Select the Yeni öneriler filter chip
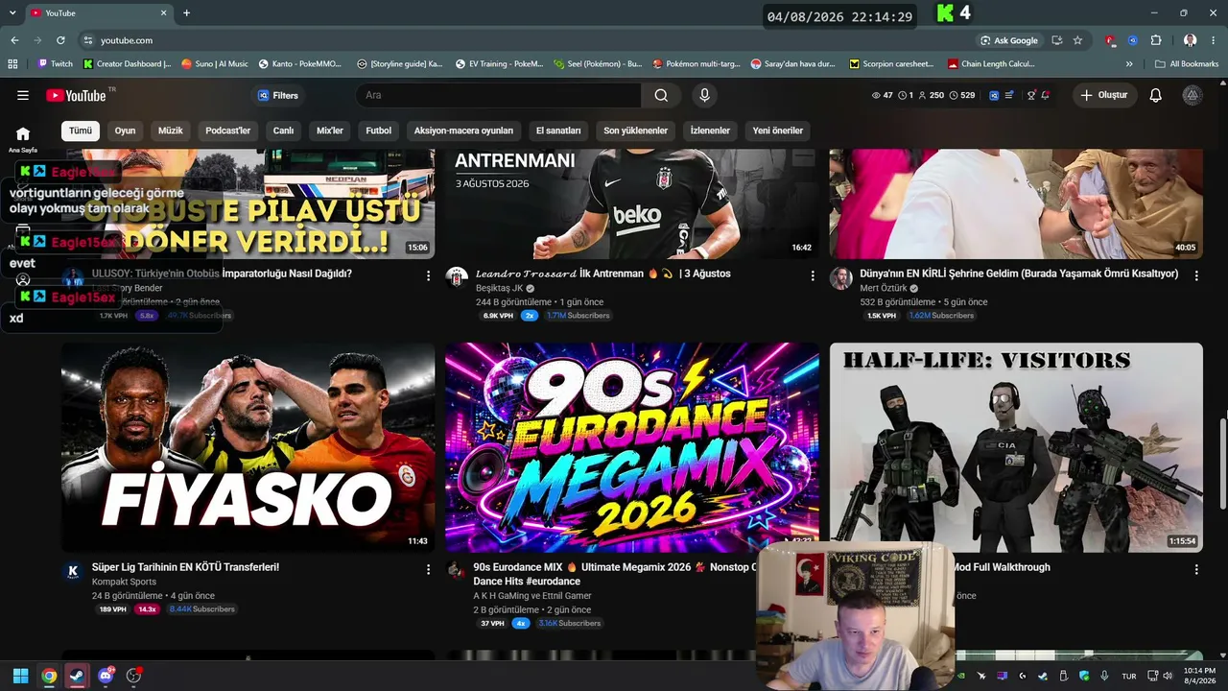 pos(778,131)
